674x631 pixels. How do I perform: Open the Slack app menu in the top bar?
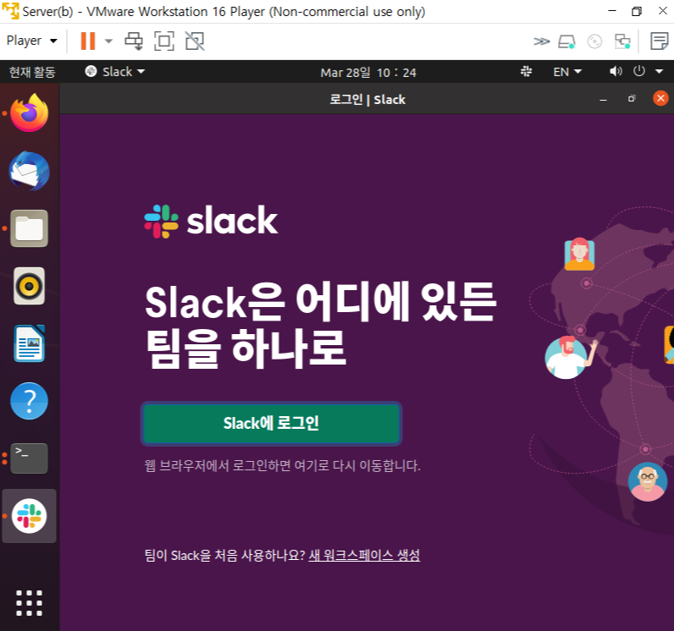(x=115, y=71)
